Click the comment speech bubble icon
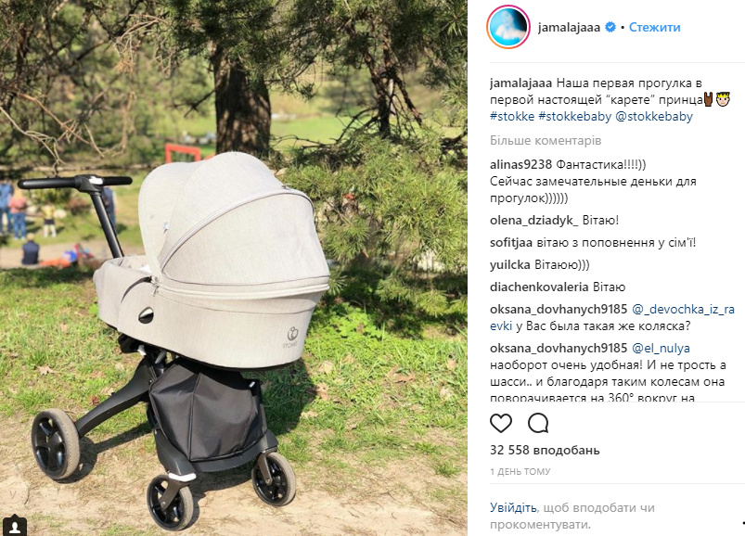This screenshot has height=536, width=745. 538,423
